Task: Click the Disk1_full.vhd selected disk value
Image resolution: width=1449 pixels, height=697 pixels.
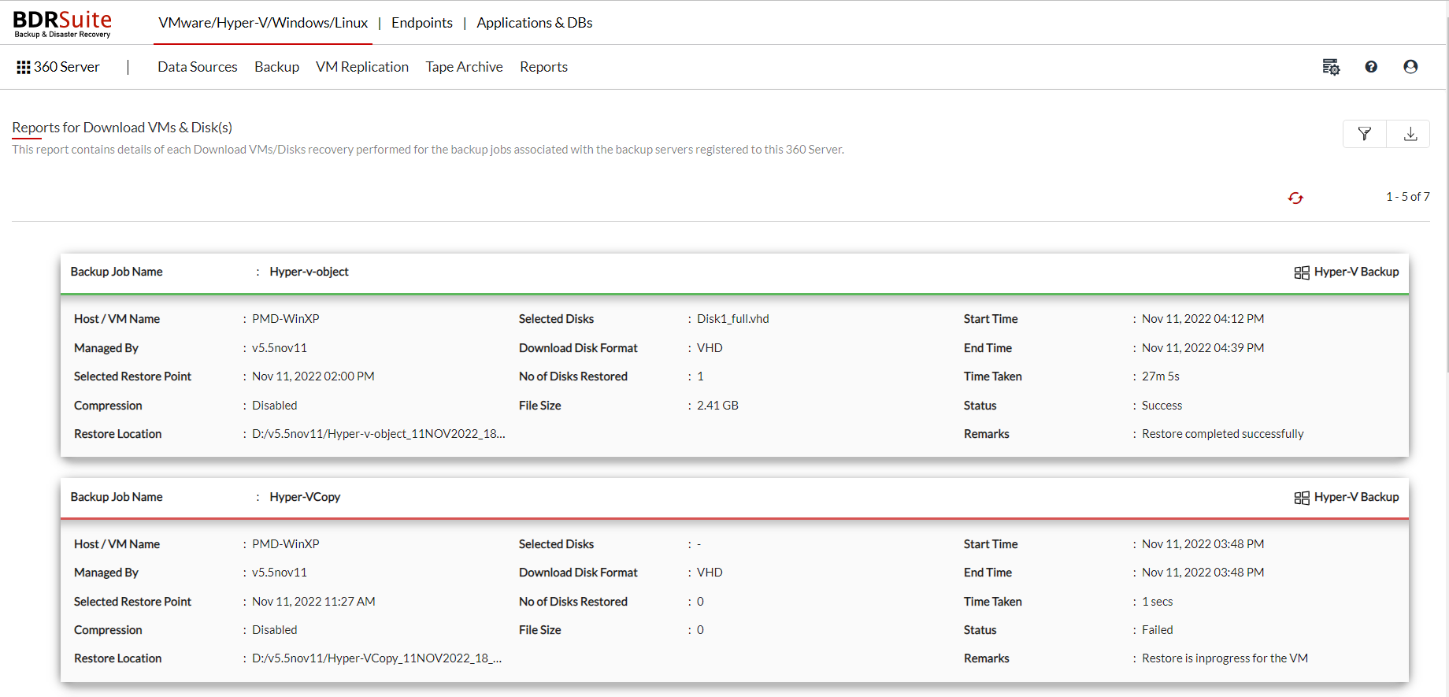Action: point(733,319)
